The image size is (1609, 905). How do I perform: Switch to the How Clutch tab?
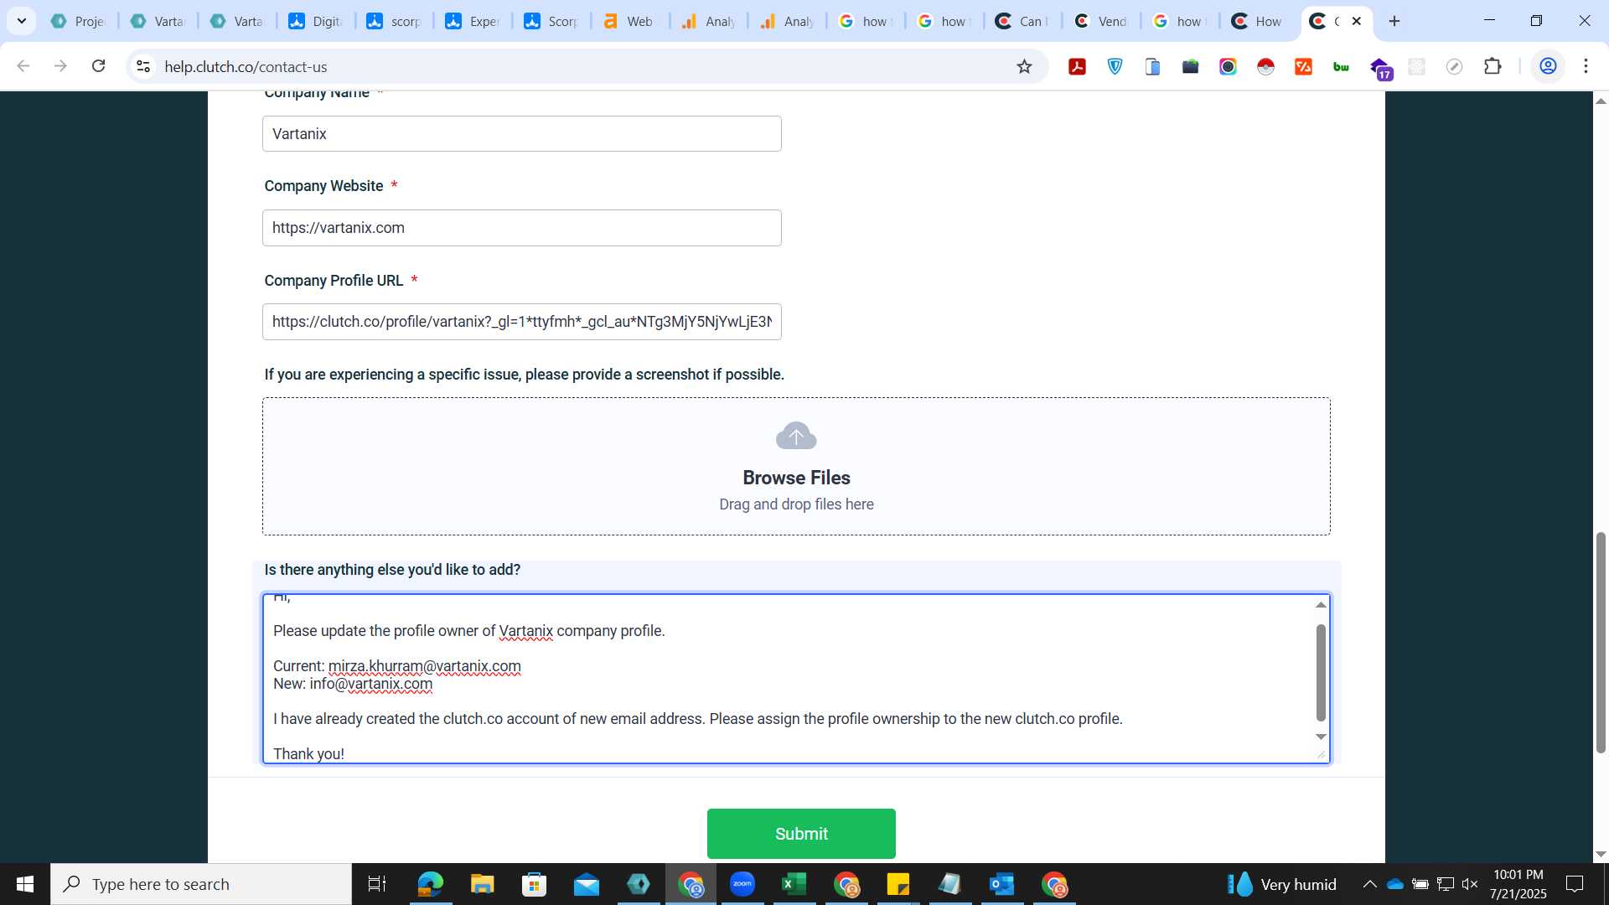click(1257, 21)
